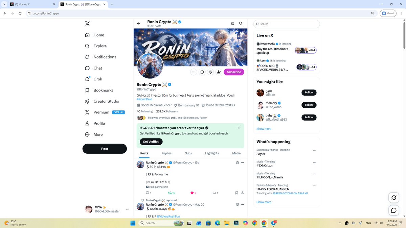
Task: Repost the $50 in 48 Hrs post
Action: [172, 193]
